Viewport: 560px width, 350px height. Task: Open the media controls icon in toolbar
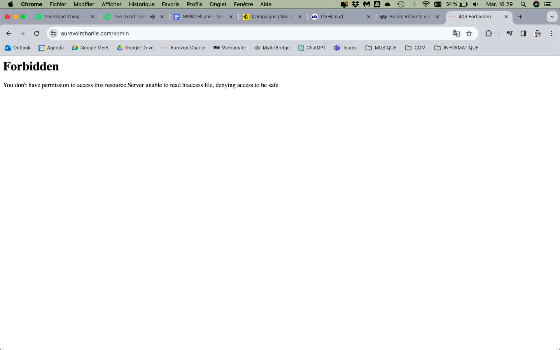coord(509,33)
